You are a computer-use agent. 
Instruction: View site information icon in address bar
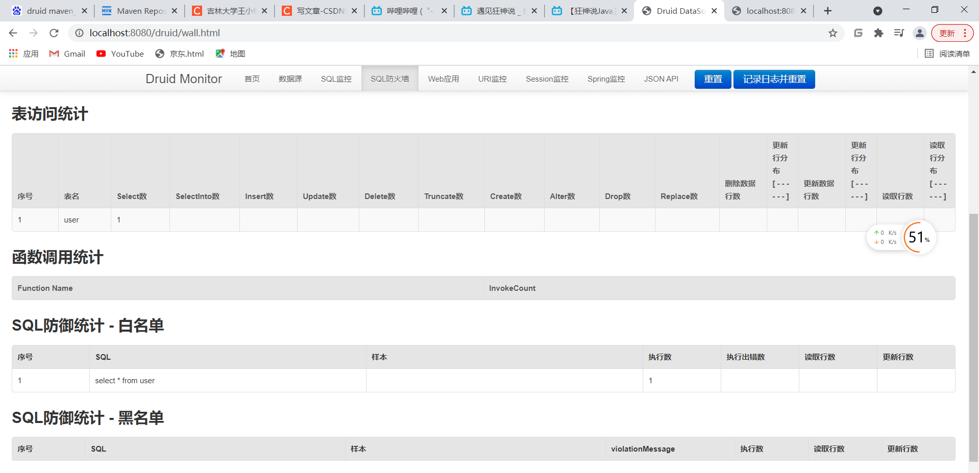point(79,33)
